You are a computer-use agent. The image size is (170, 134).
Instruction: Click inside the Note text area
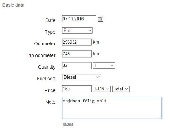pos(112,108)
